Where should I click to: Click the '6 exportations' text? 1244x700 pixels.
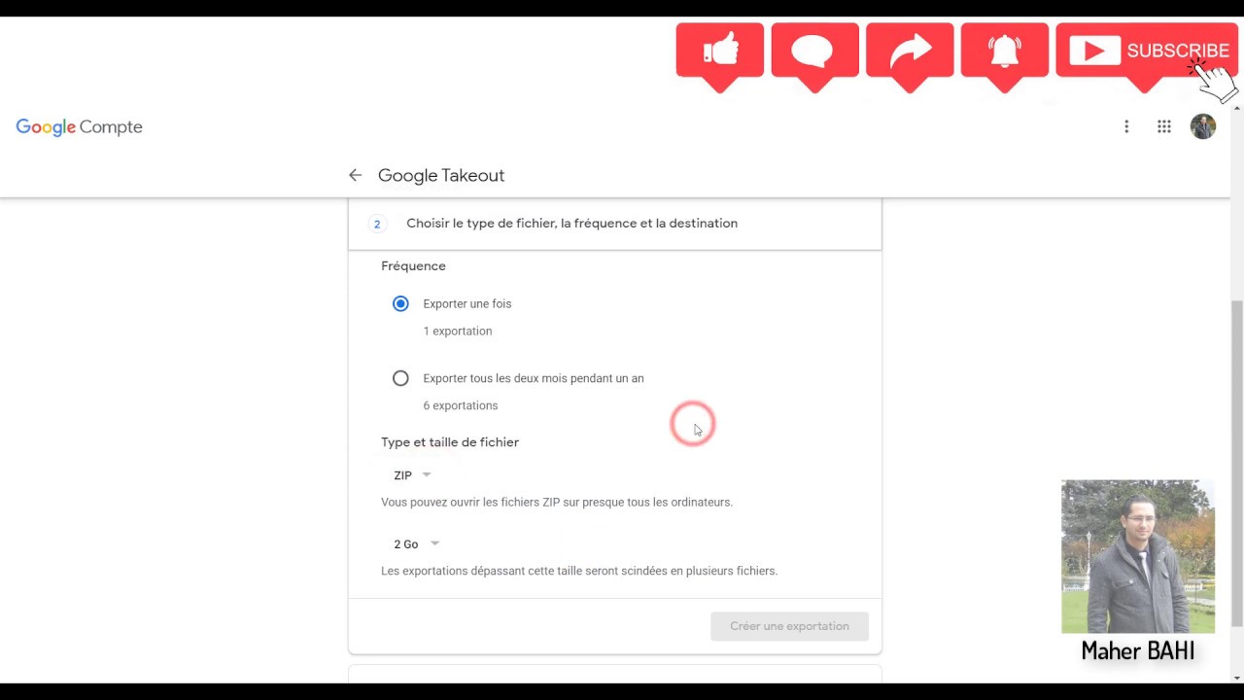click(461, 405)
